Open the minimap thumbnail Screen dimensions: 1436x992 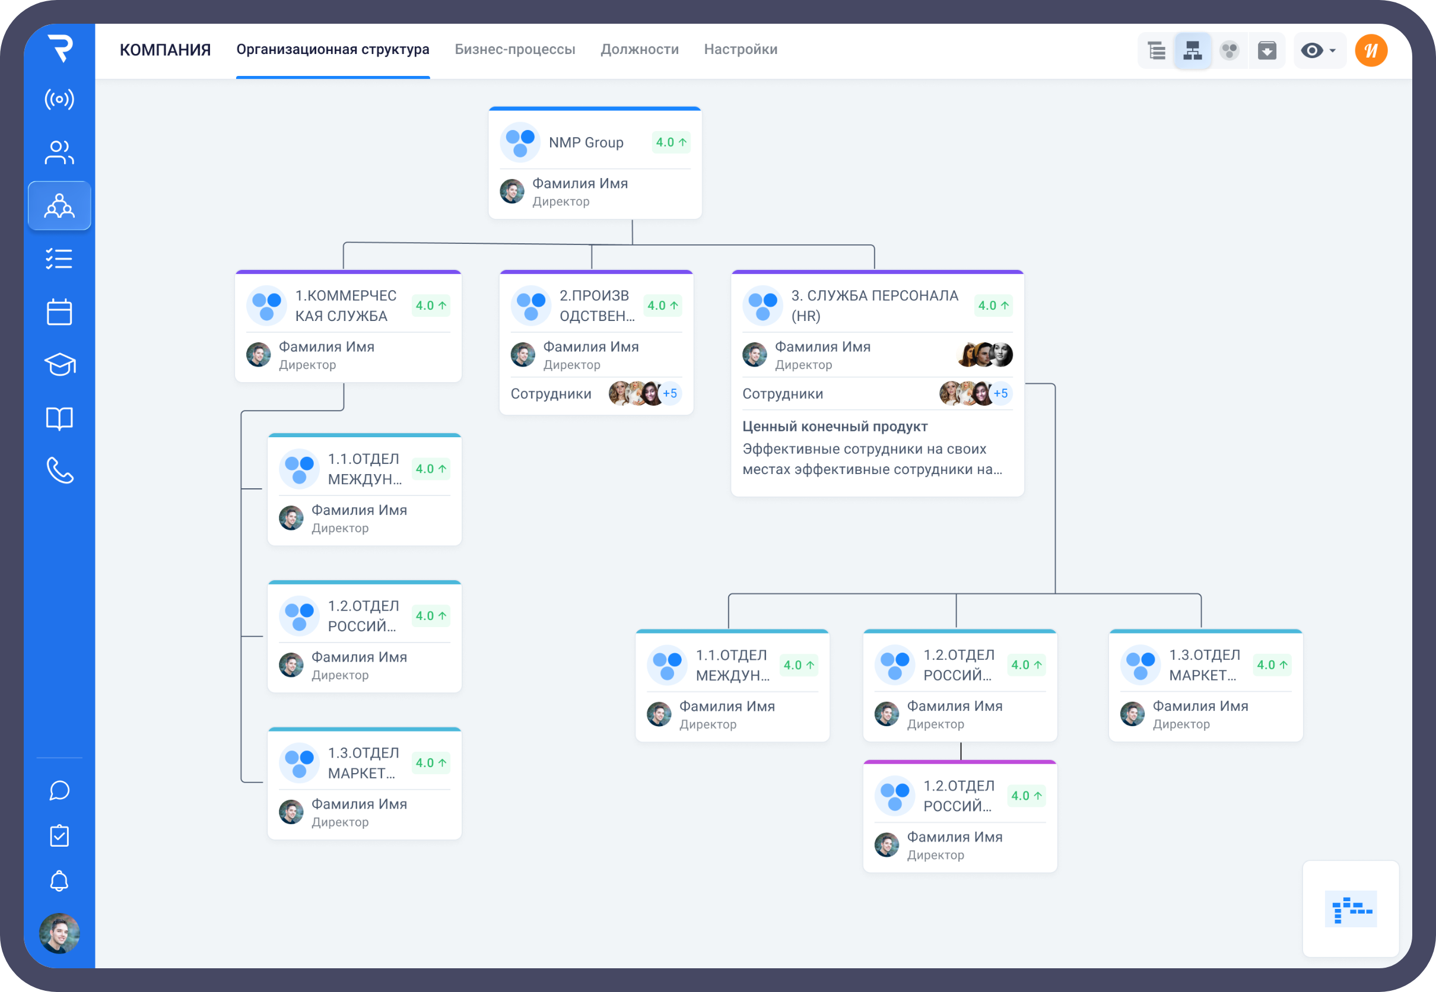(1351, 909)
